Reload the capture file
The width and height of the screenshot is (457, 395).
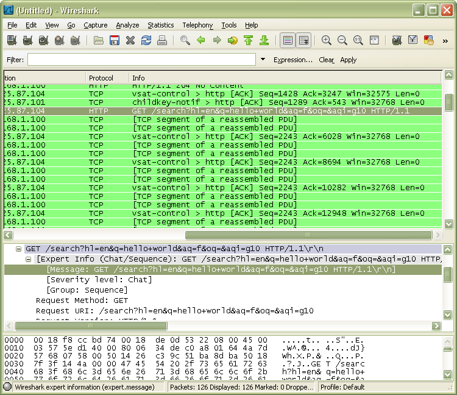tap(146, 40)
